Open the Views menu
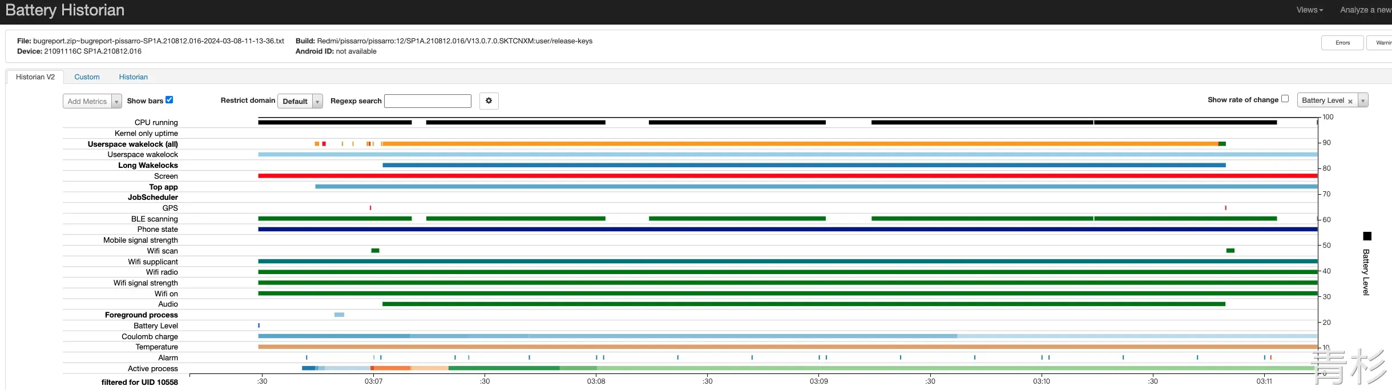Image resolution: width=1392 pixels, height=390 pixels. coord(1309,10)
